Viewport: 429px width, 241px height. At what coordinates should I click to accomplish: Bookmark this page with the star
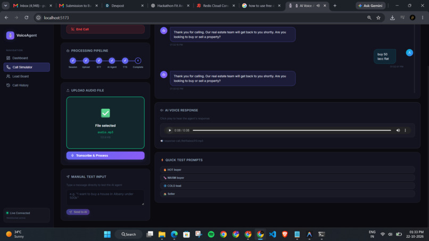(378, 18)
